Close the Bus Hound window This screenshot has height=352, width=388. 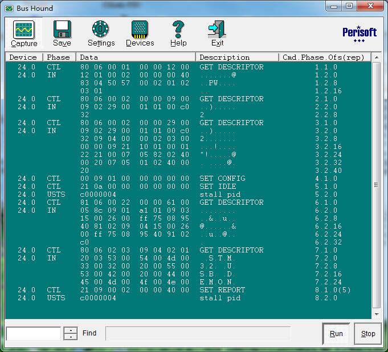[370, 6]
